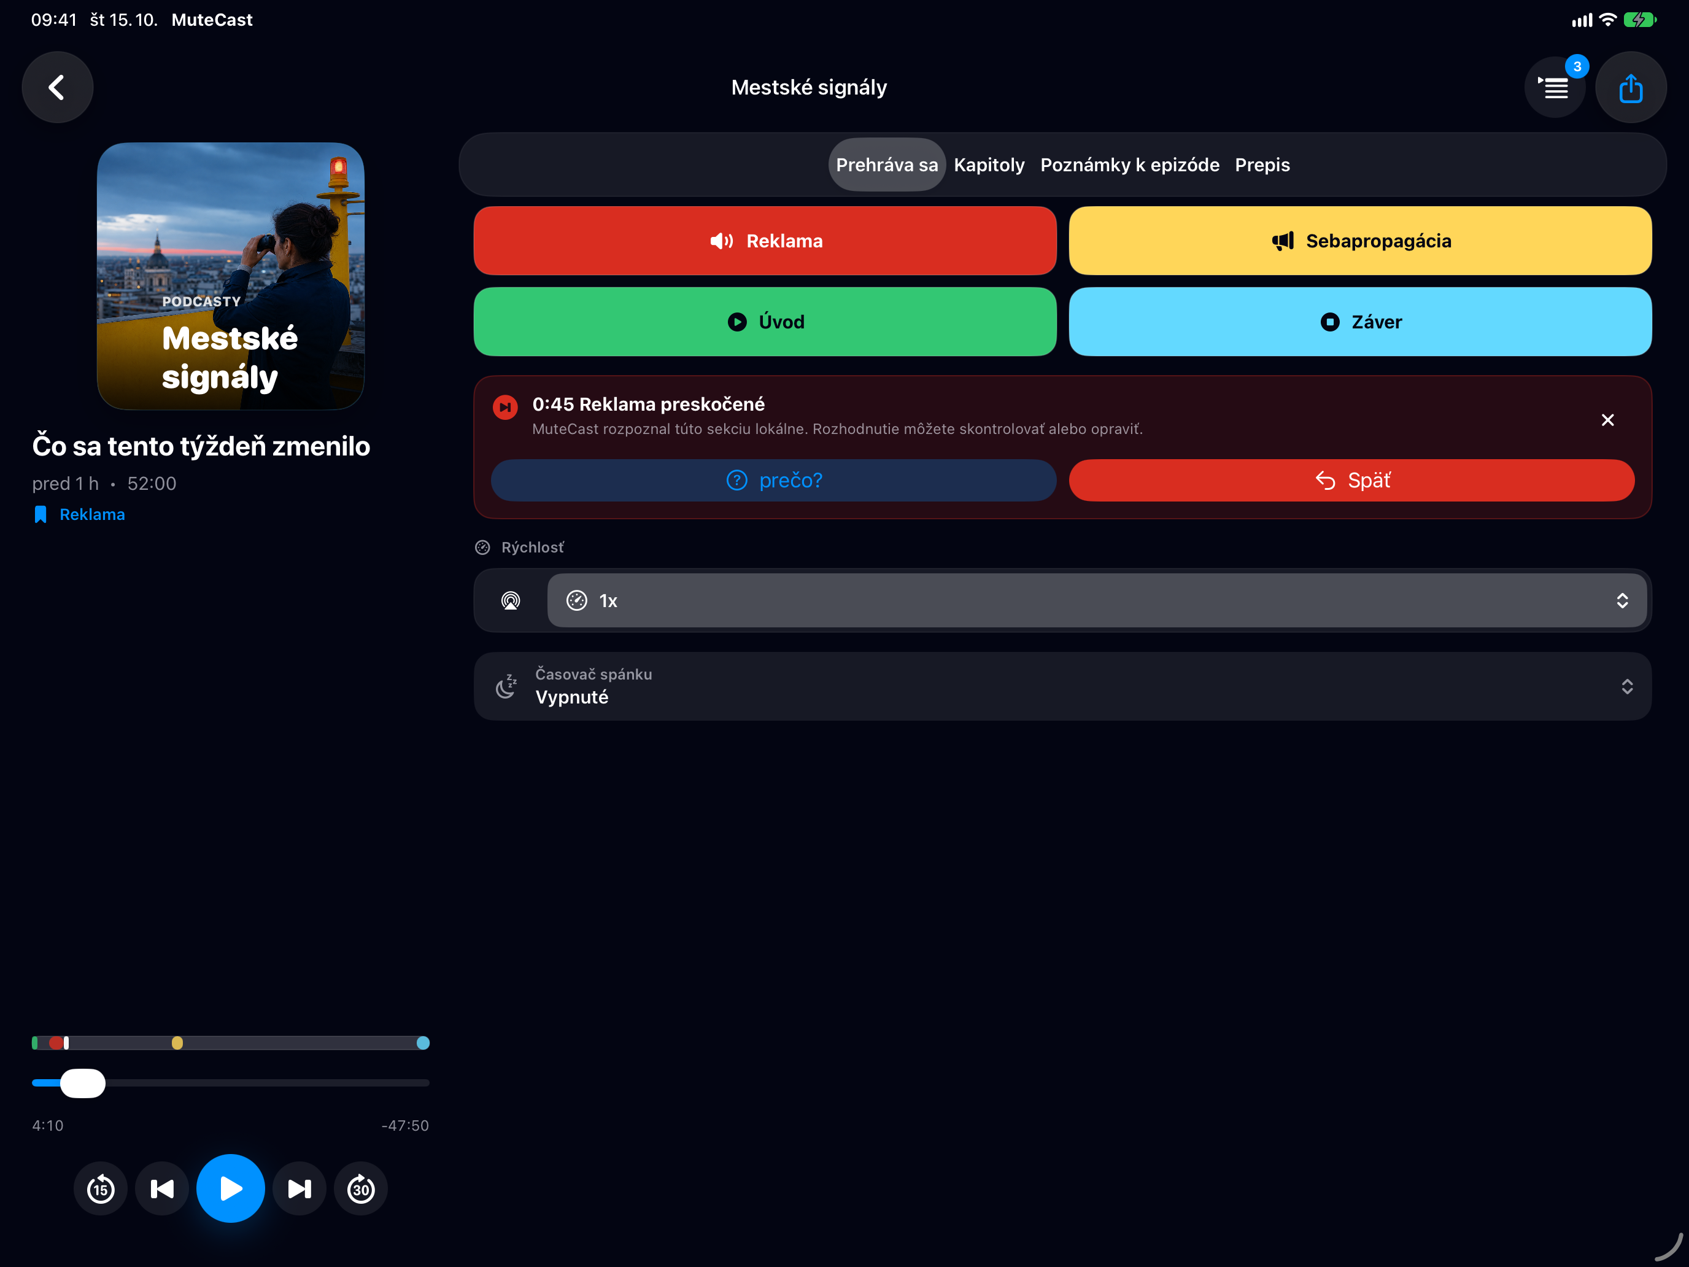The height and width of the screenshot is (1267, 1689).
Task: Open the 1x speed dropdown
Action: tap(1097, 600)
